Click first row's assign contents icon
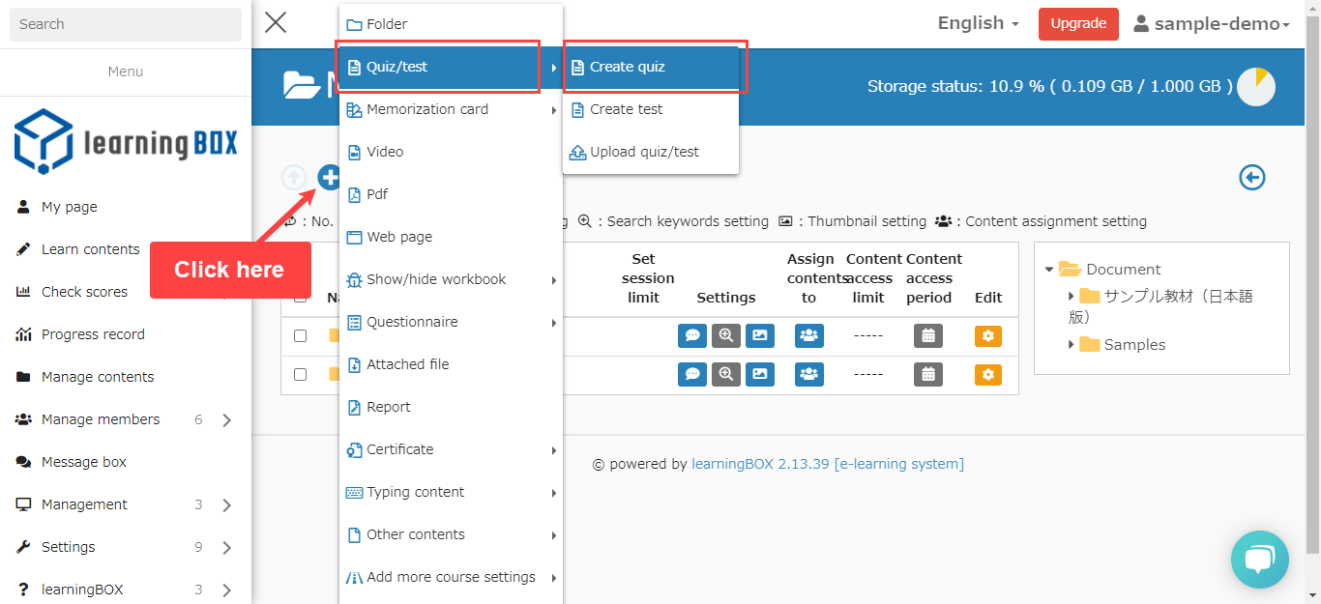 pyautogui.click(x=808, y=335)
